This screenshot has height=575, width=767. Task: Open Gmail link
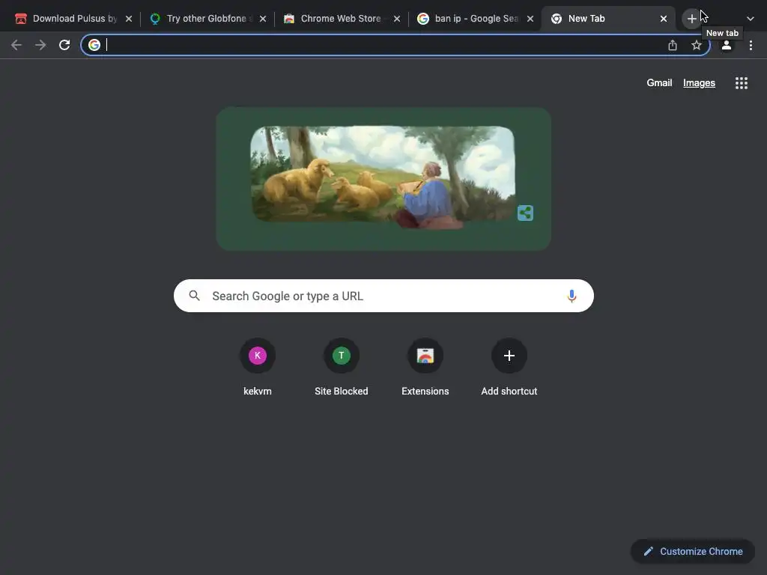tap(659, 83)
